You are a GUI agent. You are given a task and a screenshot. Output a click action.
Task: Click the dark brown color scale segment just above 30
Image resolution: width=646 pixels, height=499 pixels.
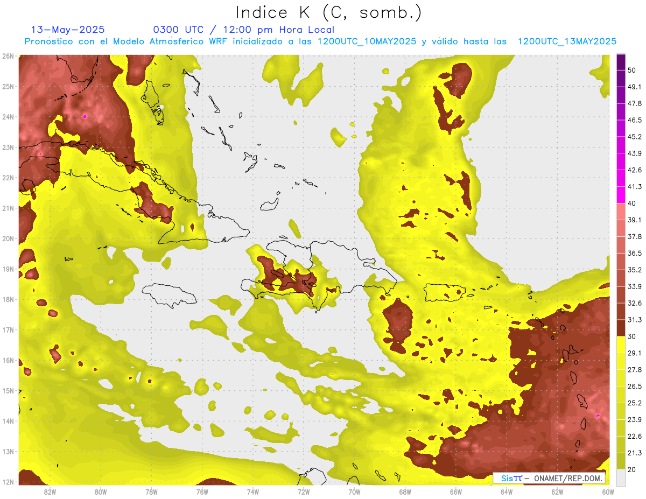(x=621, y=328)
